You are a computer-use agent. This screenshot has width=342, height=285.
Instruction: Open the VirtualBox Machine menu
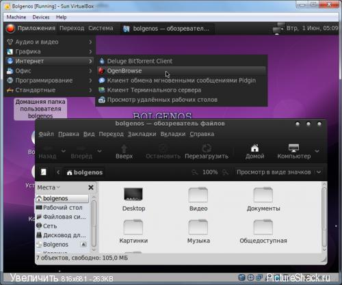16,17
